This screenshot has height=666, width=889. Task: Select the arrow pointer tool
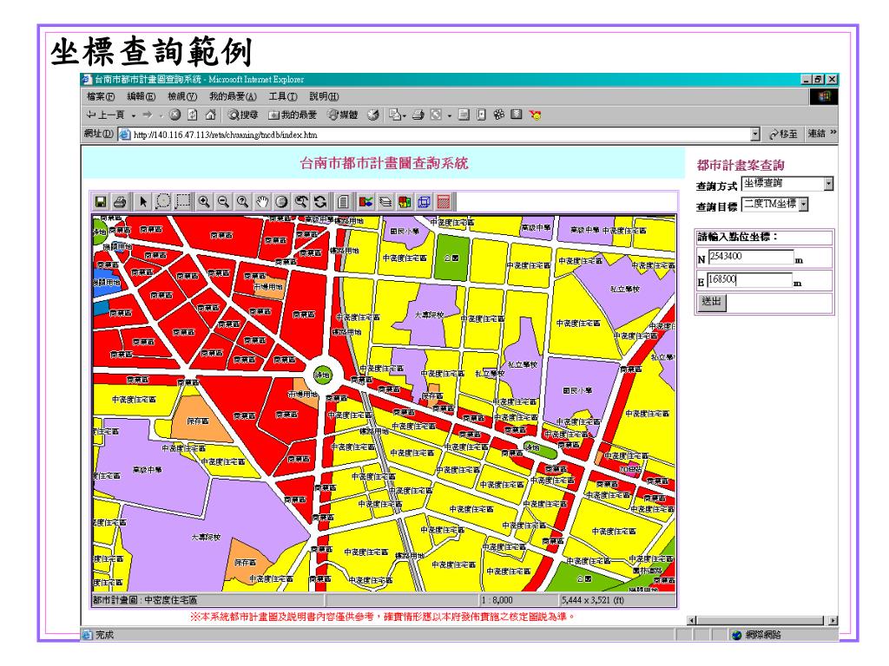(143, 202)
